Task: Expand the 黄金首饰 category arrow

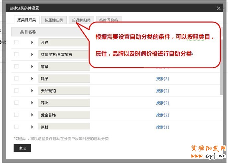Action: [32, 115]
